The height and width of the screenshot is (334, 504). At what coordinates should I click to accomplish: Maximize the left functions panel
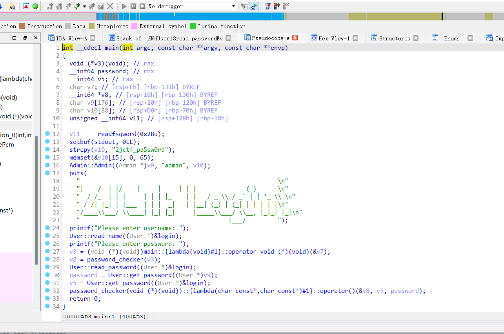coord(15,38)
